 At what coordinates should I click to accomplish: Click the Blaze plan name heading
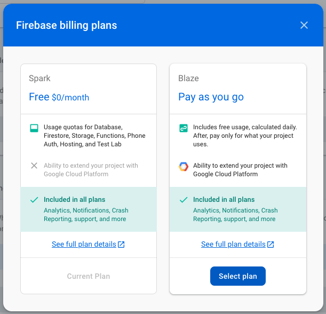tap(188, 78)
